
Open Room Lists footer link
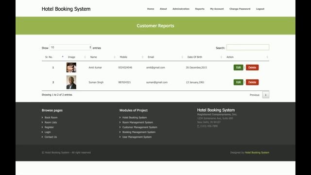click(x=51, y=122)
